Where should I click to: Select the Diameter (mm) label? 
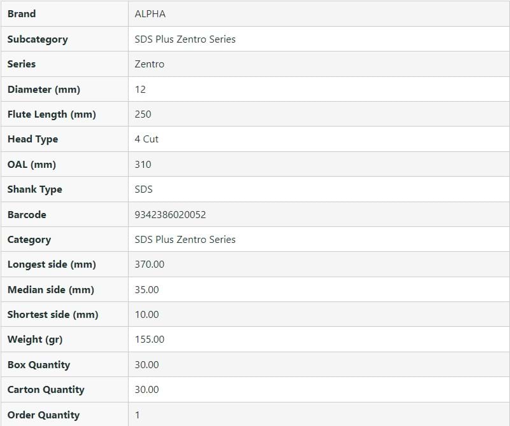pyautogui.click(x=44, y=90)
